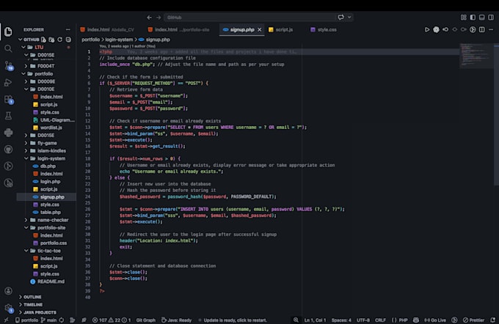Click the login-system breadcrumb segment

click(x=119, y=40)
